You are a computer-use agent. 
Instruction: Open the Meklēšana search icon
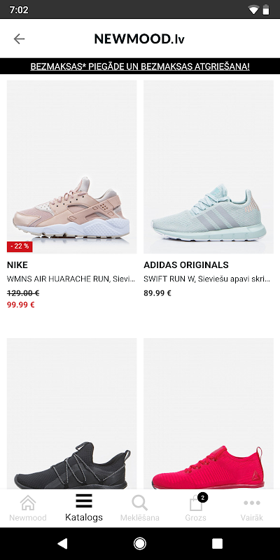click(139, 503)
